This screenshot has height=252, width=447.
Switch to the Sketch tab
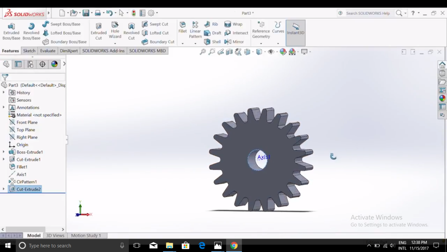pyautogui.click(x=29, y=51)
